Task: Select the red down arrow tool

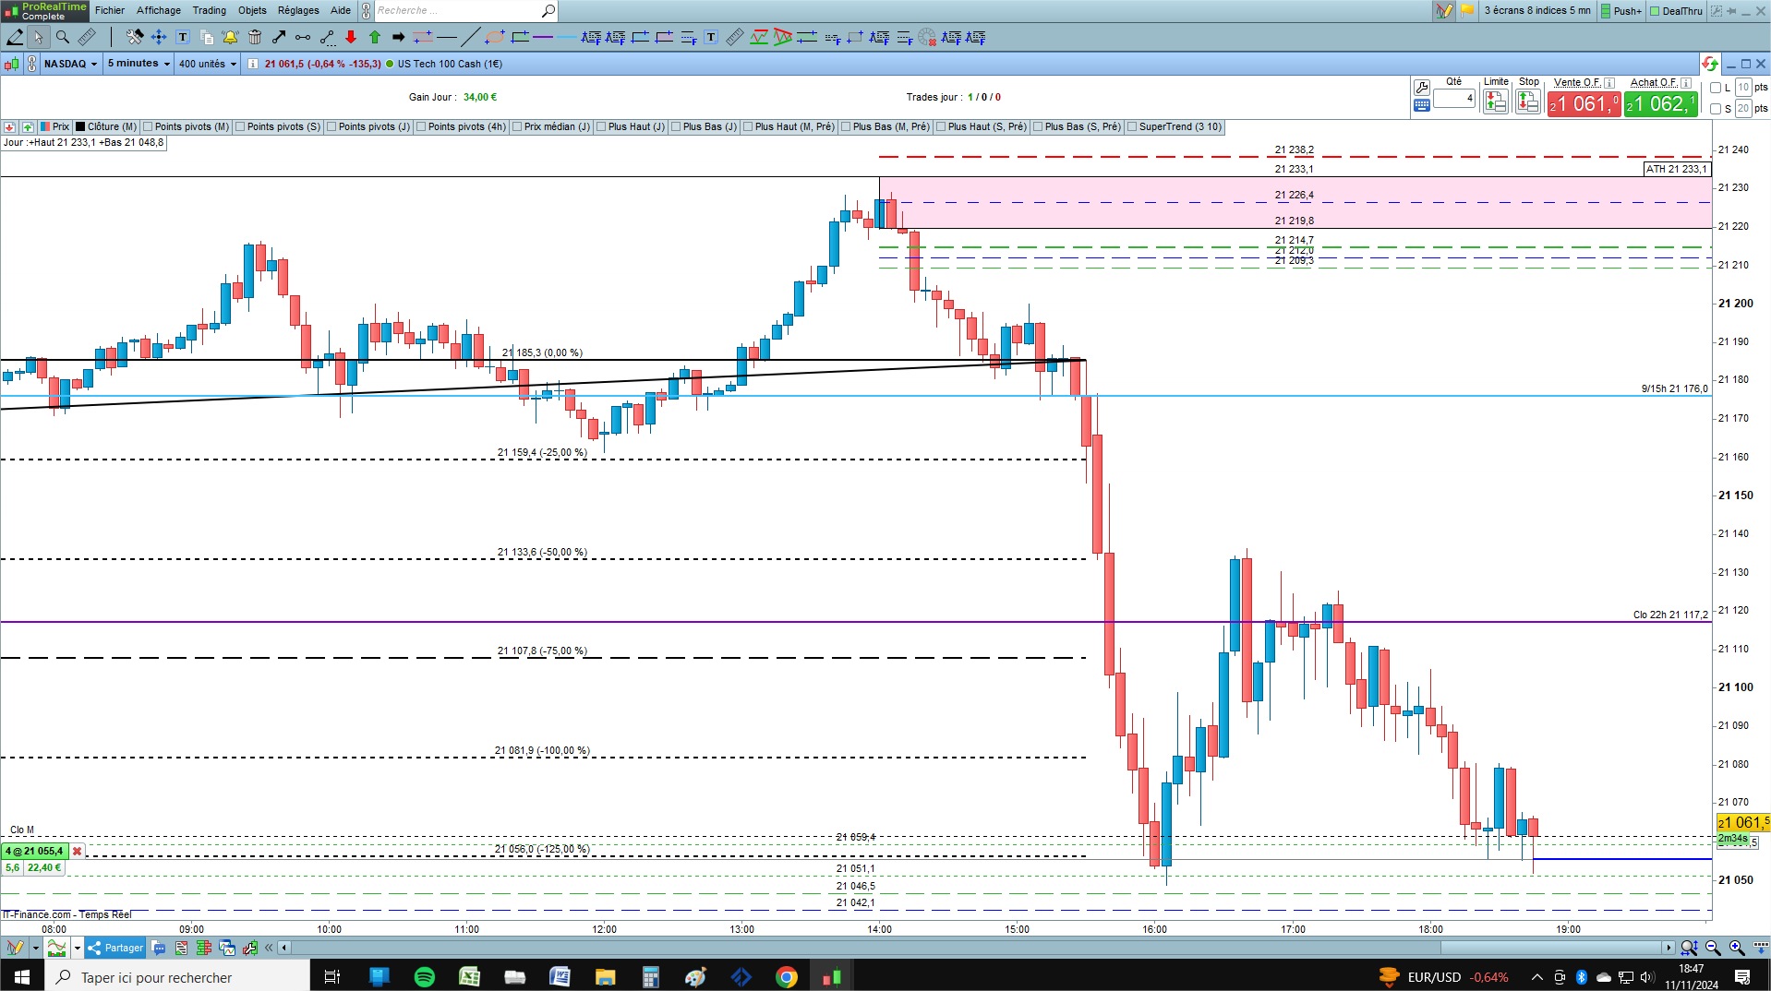Action: (351, 37)
